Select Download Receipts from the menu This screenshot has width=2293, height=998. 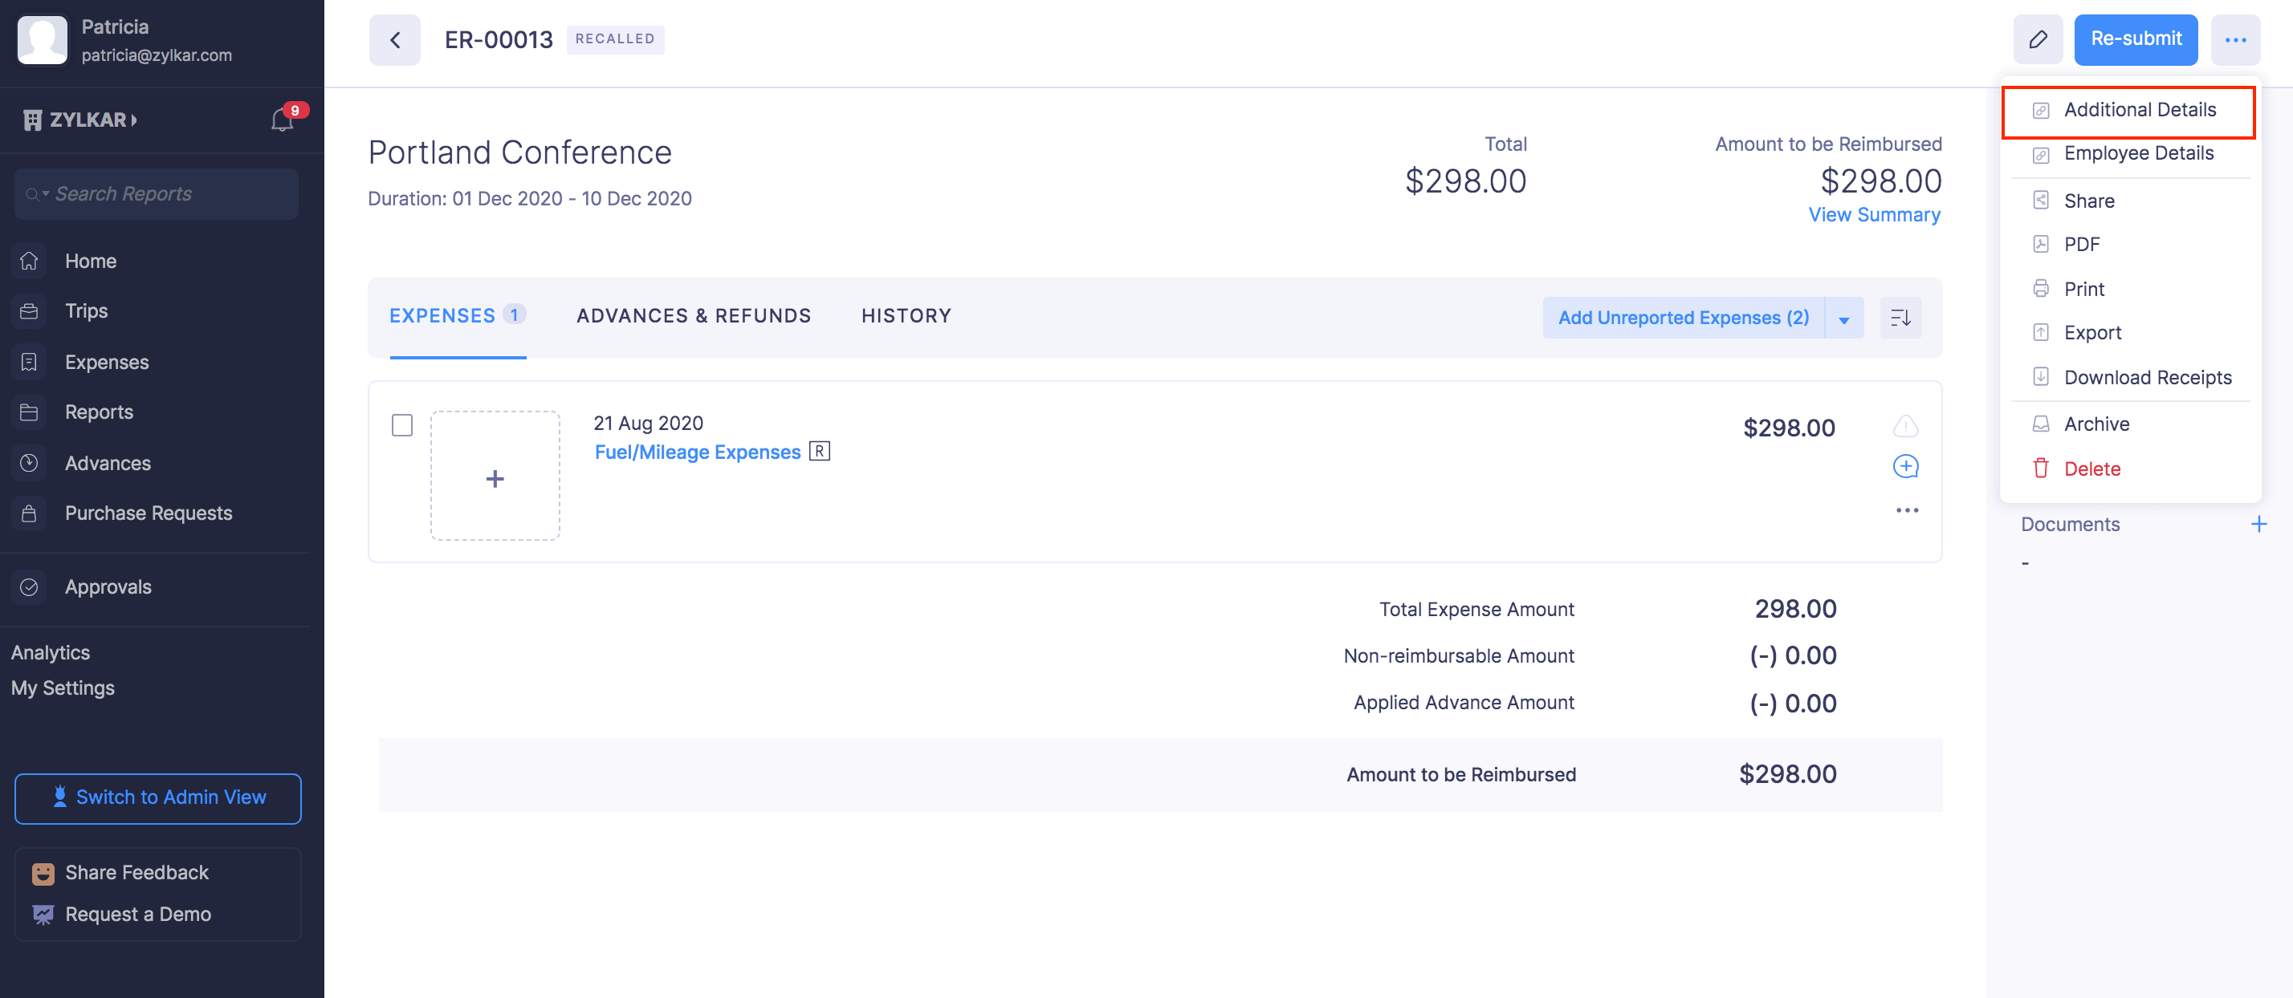2147,377
